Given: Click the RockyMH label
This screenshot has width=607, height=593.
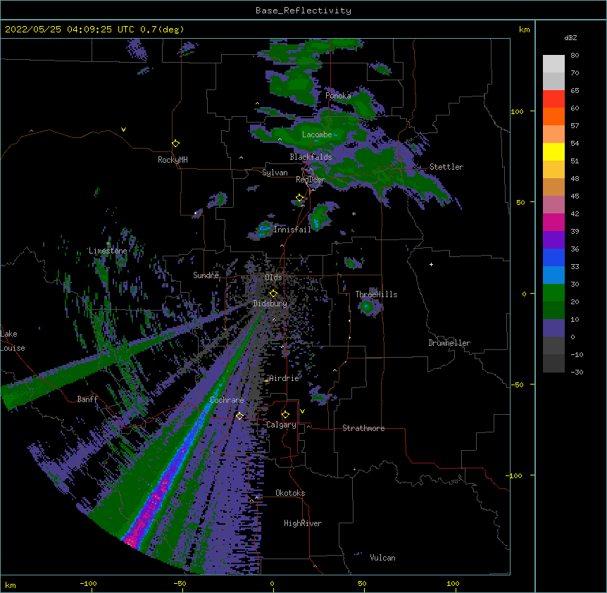Looking at the screenshot, I should (x=173, y=160).
